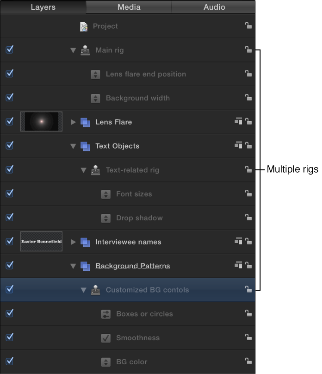Open the Audio tab

(214, 7)
